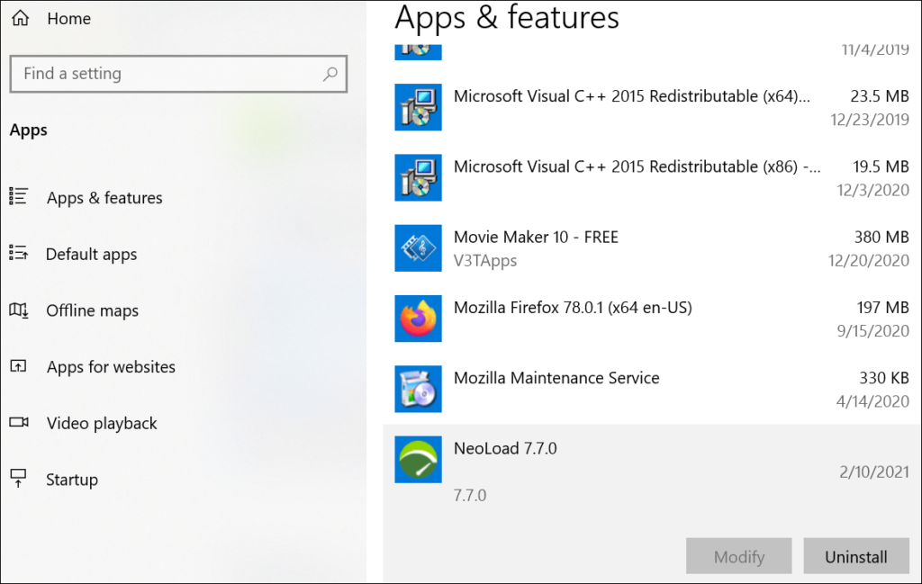
Task: Select the Startup sidebar item
Action: coord(72,480)
